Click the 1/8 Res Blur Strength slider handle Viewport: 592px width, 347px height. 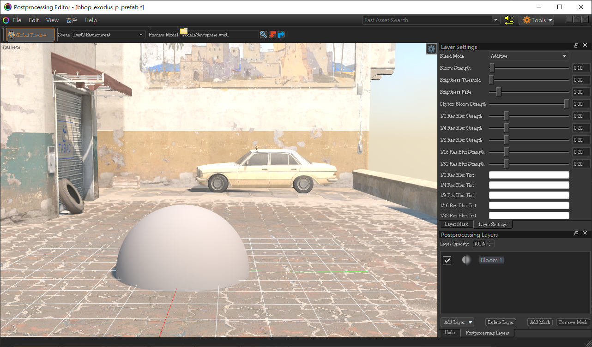point(507,140)
